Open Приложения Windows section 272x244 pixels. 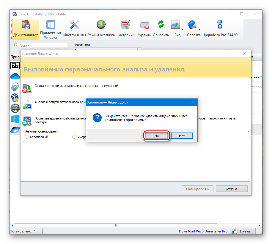point(51,29)
